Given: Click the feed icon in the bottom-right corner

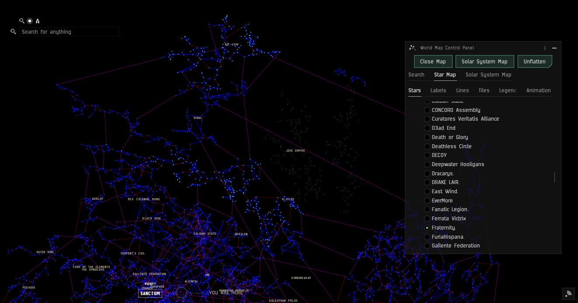Looking at the screenshot, I should tap(569, 293).
